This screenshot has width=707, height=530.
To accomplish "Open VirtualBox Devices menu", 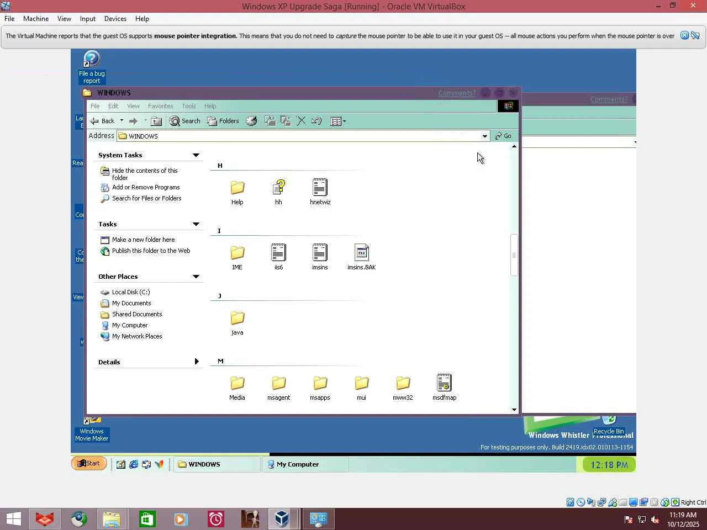I will pos(115,19).
